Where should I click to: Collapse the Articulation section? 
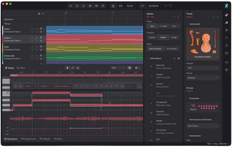(148, 59)
